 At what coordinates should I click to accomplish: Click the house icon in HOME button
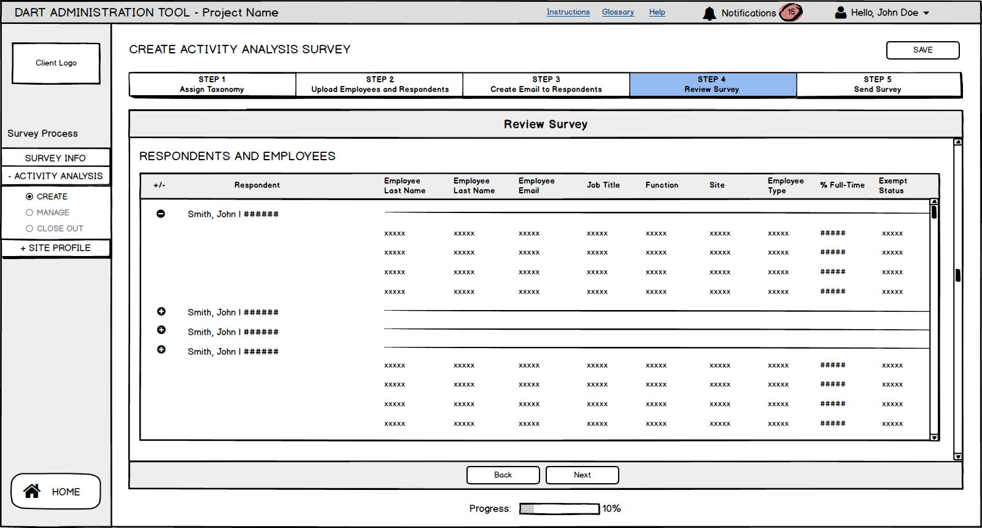point(32,491)
